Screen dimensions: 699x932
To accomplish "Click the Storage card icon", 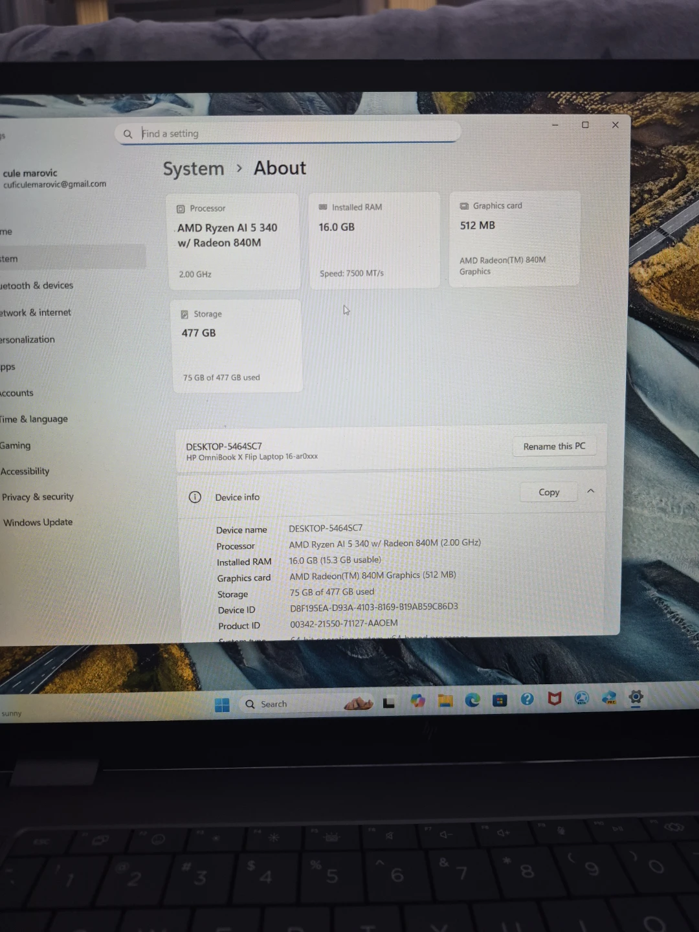I will 184,315.
